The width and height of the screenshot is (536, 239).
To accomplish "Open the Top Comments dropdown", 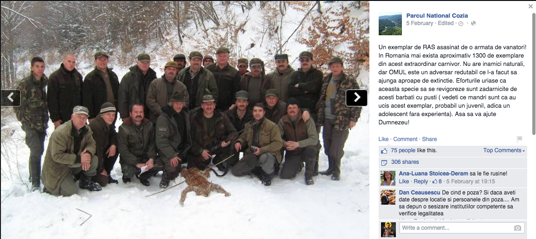I will [x=504, y=150].
